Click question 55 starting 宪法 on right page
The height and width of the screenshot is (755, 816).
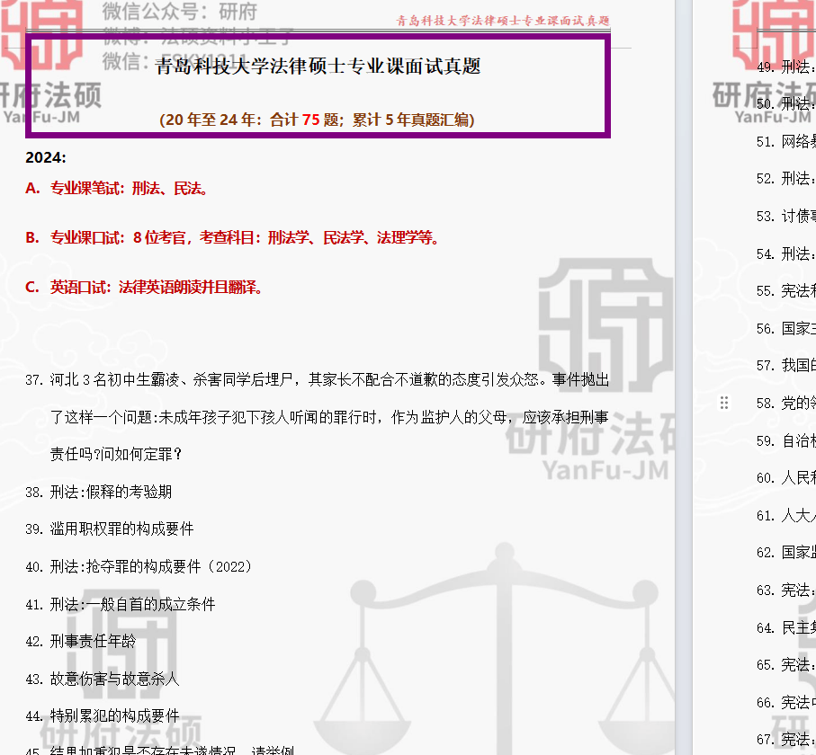(785, 290)
